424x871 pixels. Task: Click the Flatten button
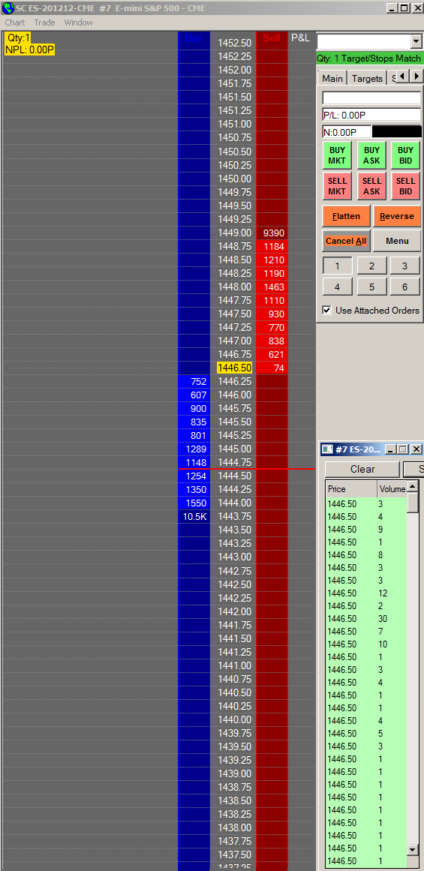pyautogui.click(x=346, y=216)
